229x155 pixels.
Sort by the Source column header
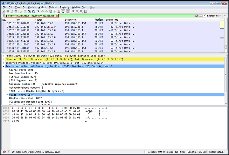coord(49,20)
